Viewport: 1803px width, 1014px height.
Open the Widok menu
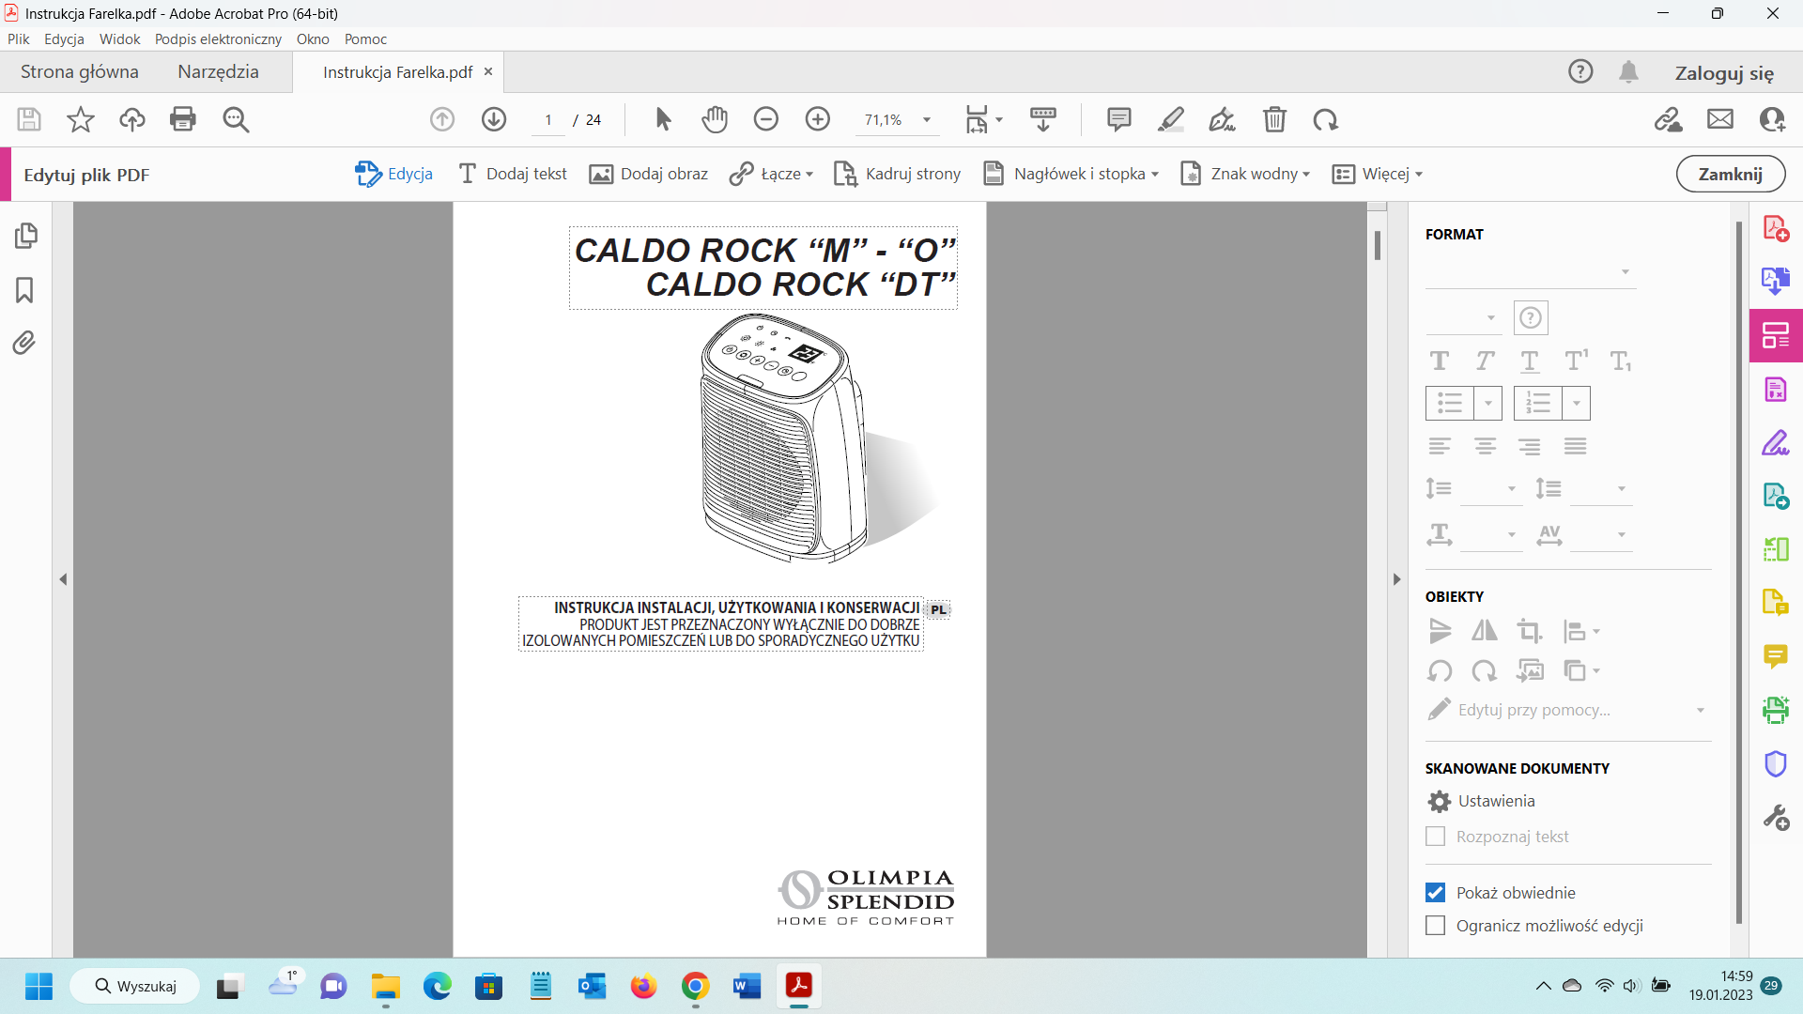pos(120,38)
